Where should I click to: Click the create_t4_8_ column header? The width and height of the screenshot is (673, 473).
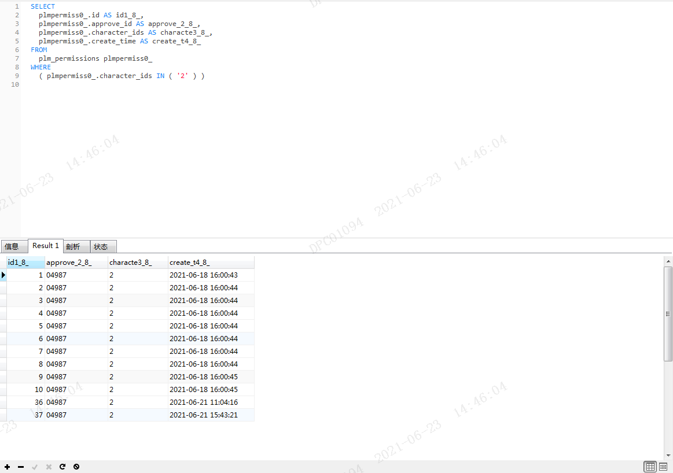211,263
